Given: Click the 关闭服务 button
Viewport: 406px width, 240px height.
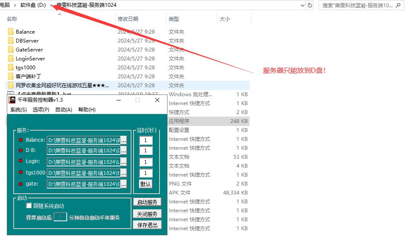Looking at the screenshot, I should [x=147, y=214].
